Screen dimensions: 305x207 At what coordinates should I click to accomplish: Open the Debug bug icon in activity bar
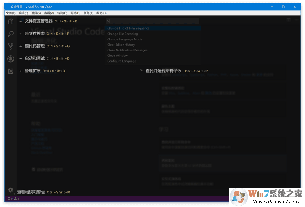[x=11, y=59]
